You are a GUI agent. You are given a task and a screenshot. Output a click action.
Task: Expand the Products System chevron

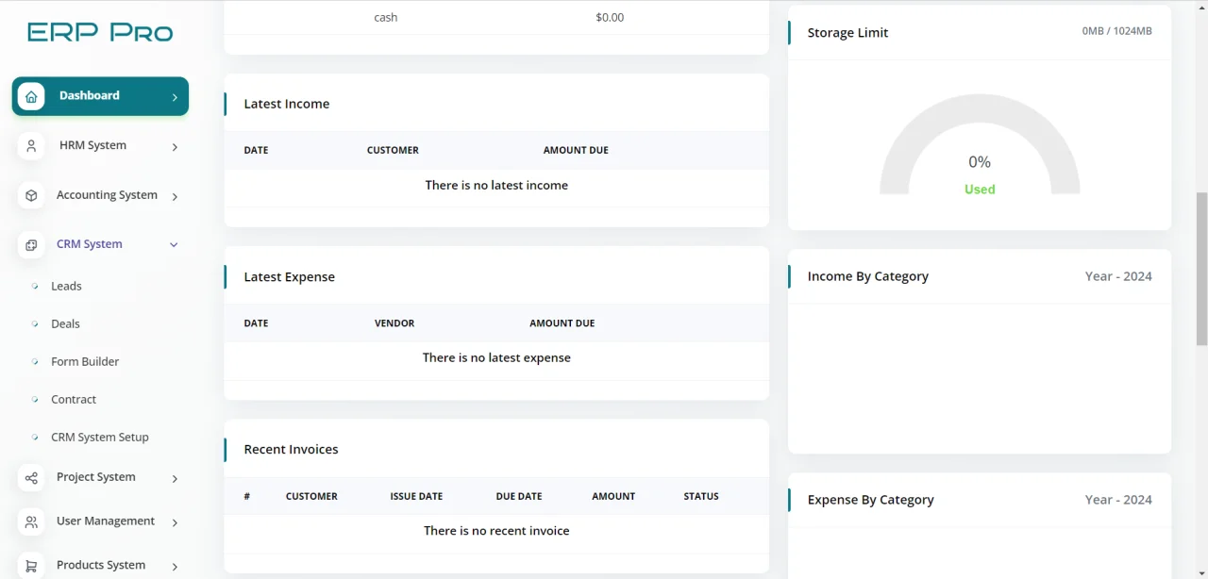pyautogui.click(x=175, y=566)
